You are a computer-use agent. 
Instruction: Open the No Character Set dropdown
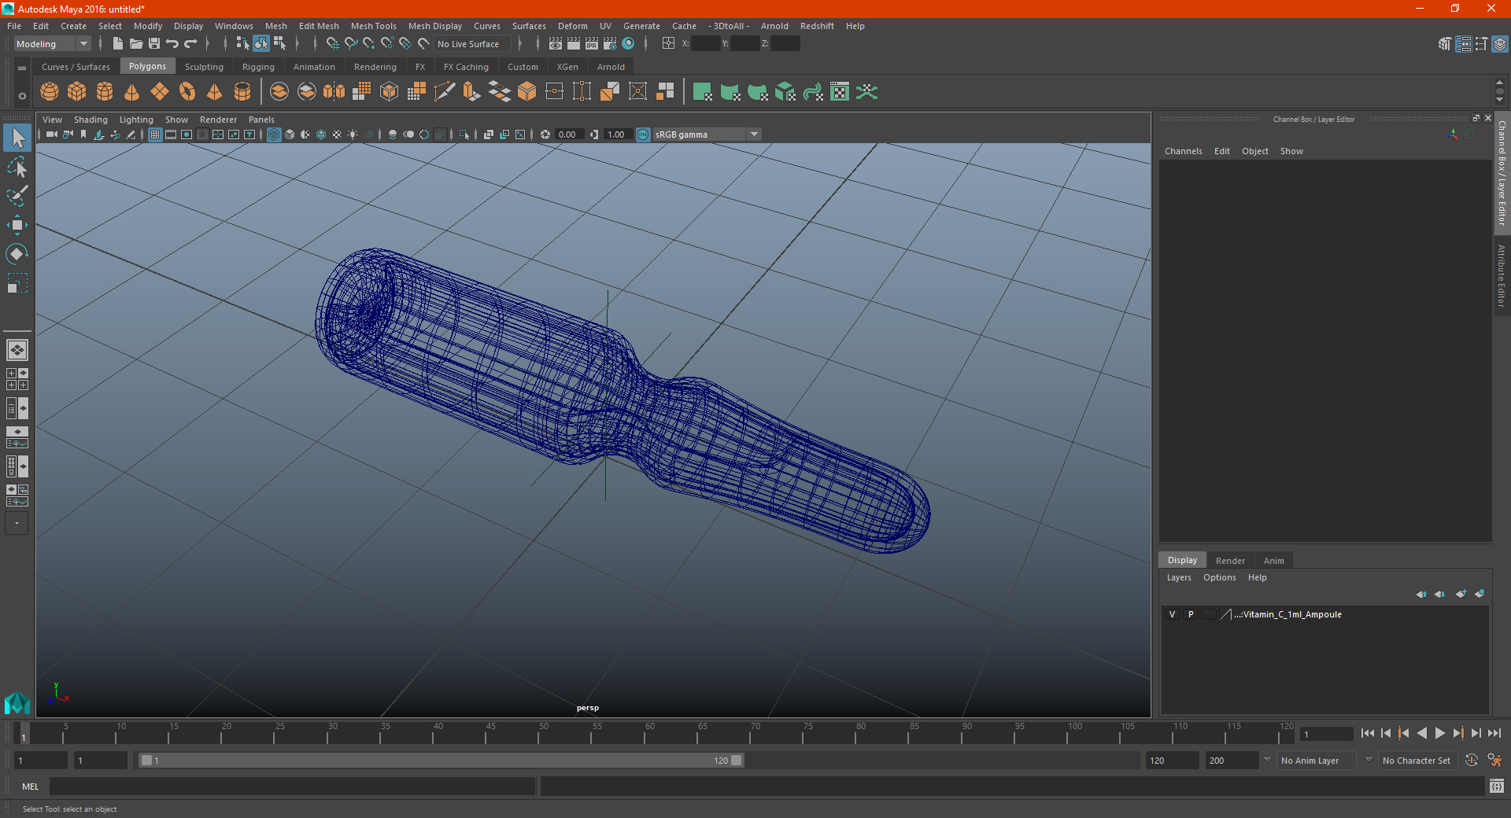pos(1417,761)
